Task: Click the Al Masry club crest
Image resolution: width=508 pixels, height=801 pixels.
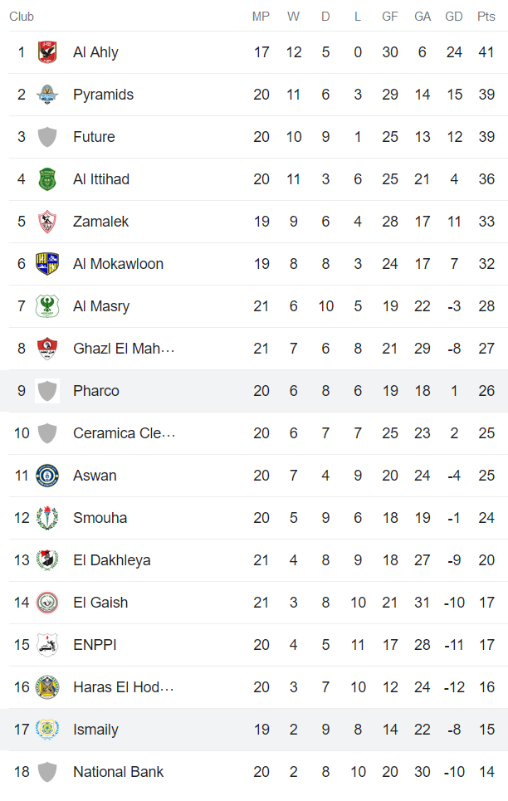Action: [x=47, y=305]
